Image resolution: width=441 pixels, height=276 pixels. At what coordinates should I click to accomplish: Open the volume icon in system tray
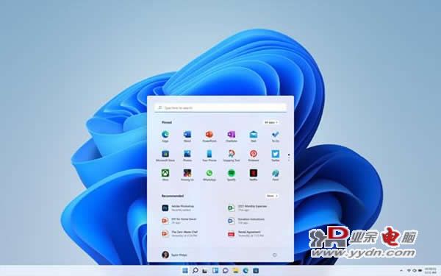415,271
